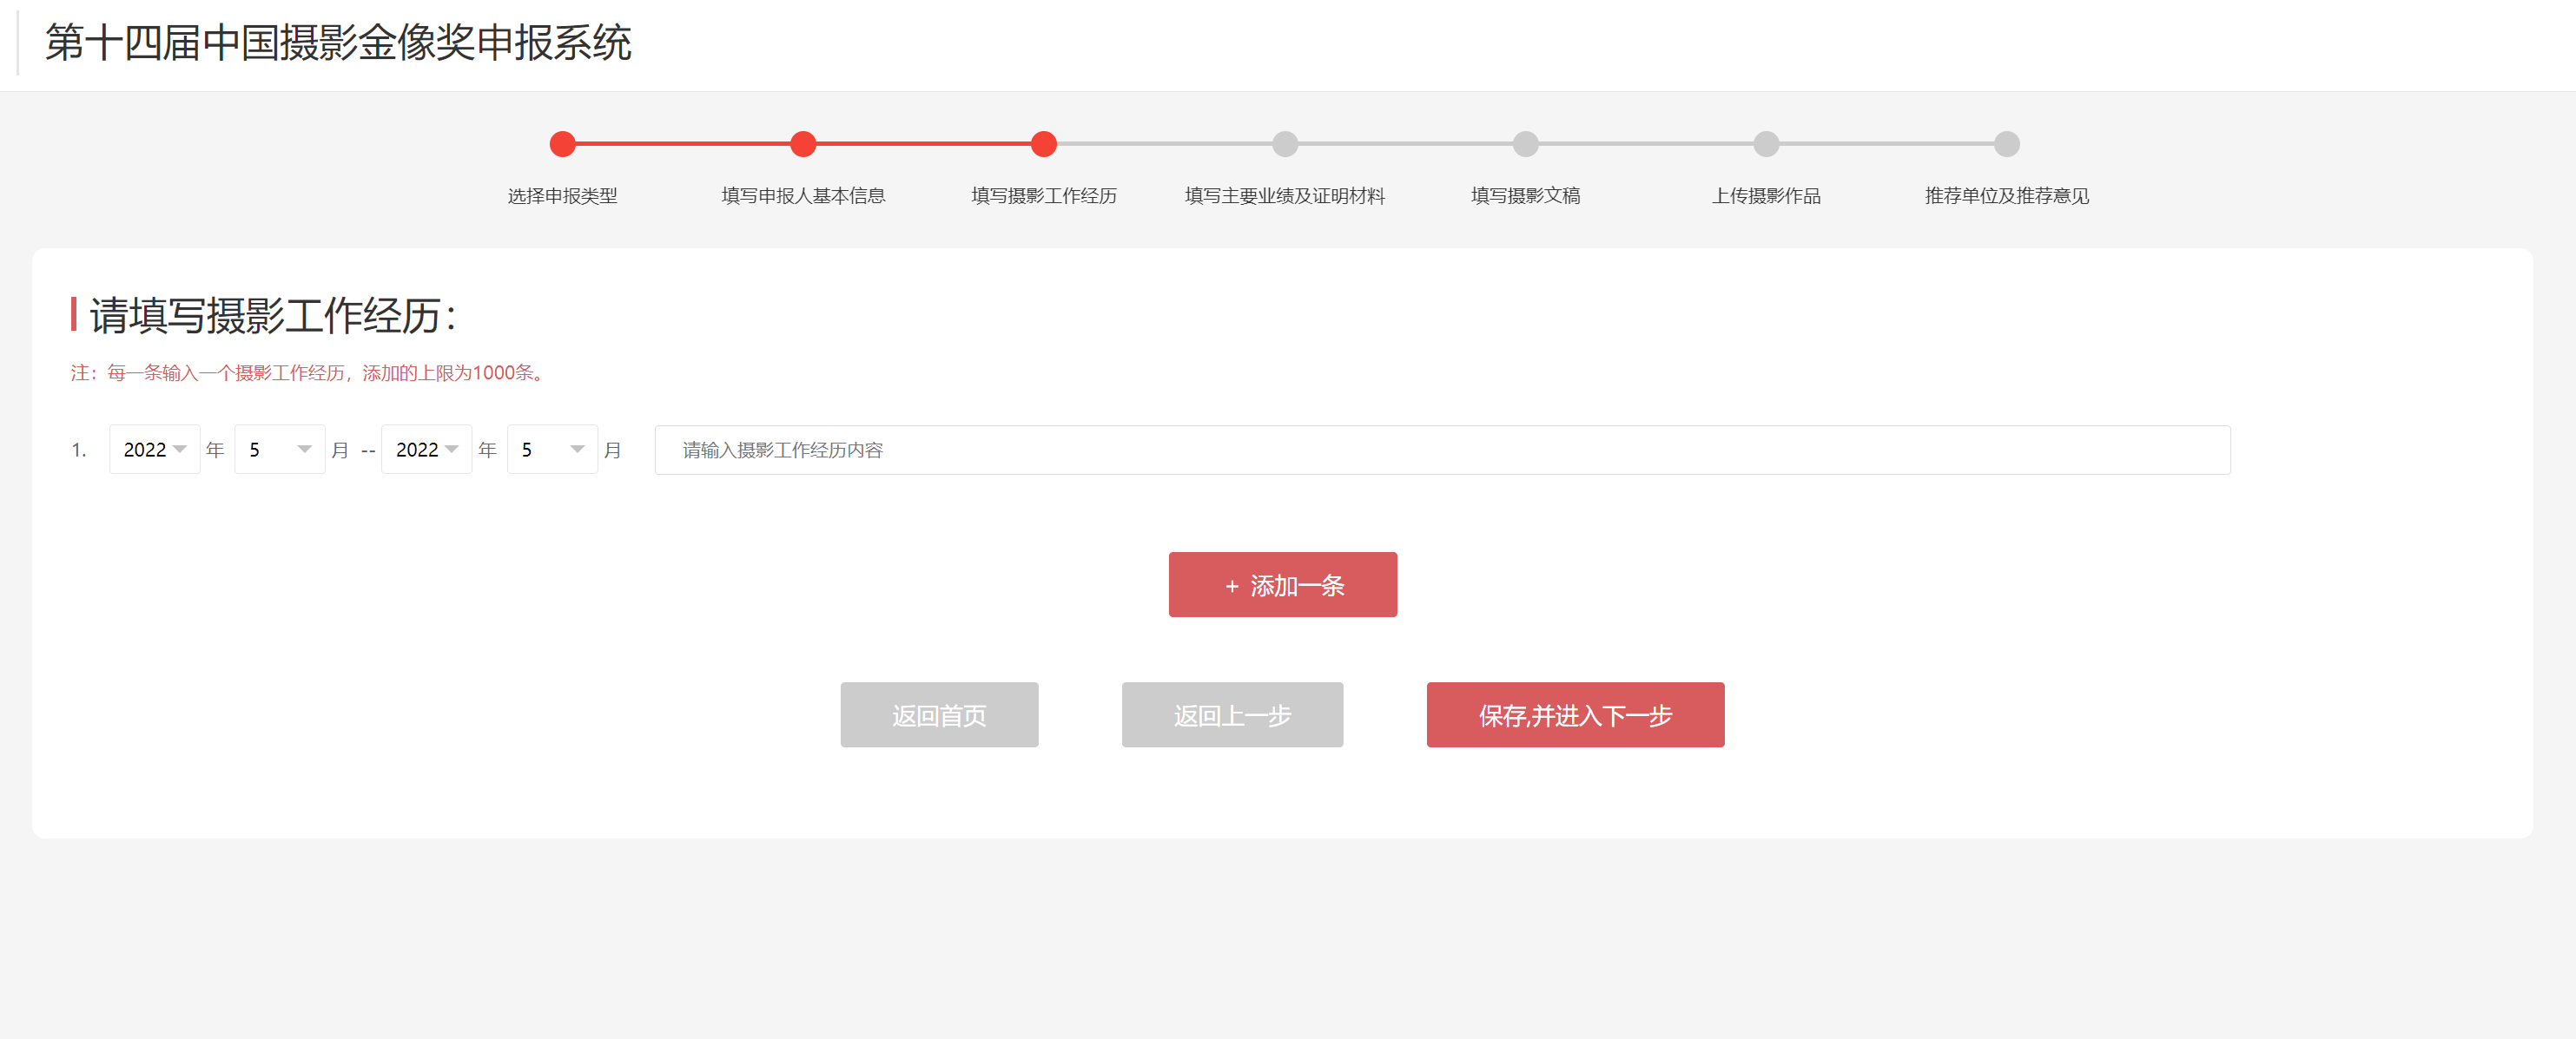Click the 添加一条 button
Screen dimensions: 2576x1039
coord(1282,584)
